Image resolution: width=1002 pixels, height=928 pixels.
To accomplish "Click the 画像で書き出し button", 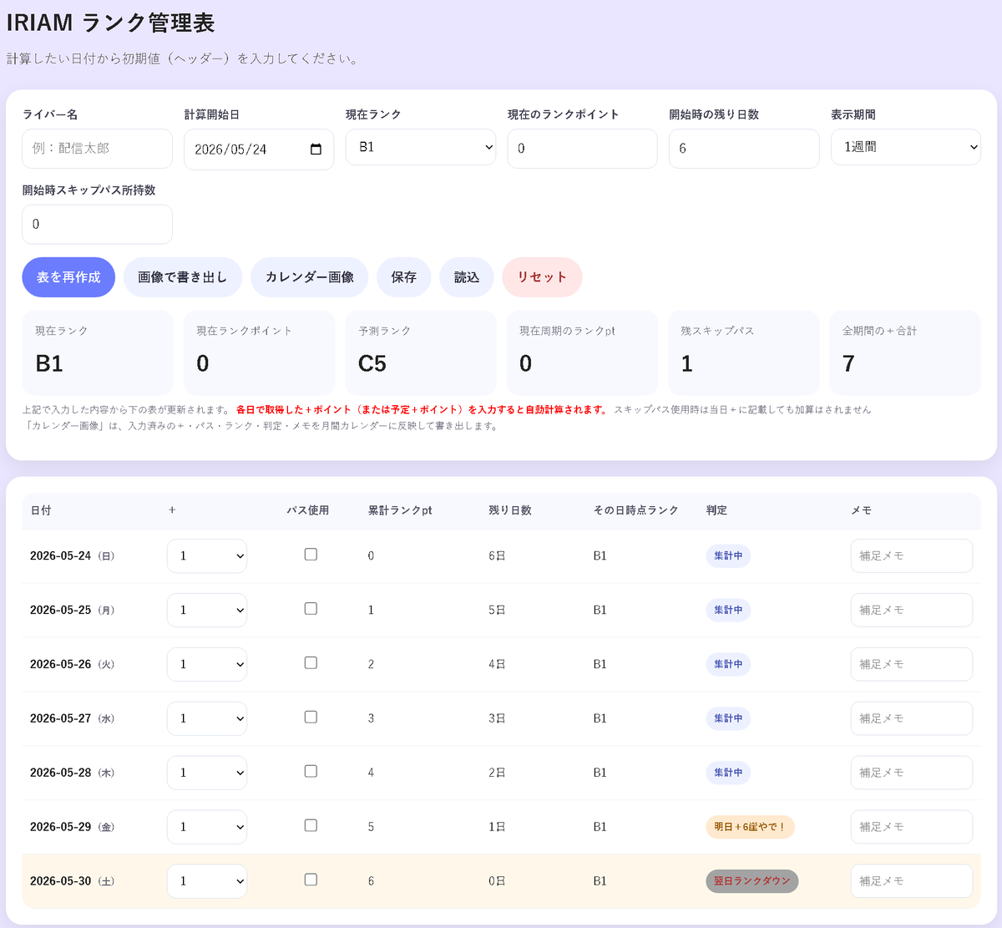I will click(183, 277).
